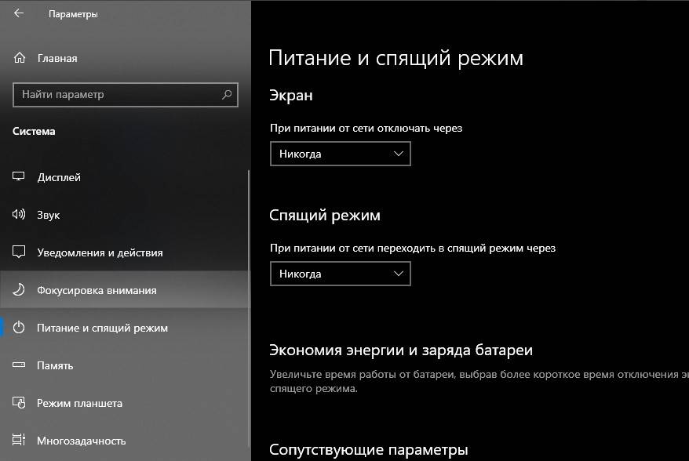Click the Storage drive icon

coord(20,365)
